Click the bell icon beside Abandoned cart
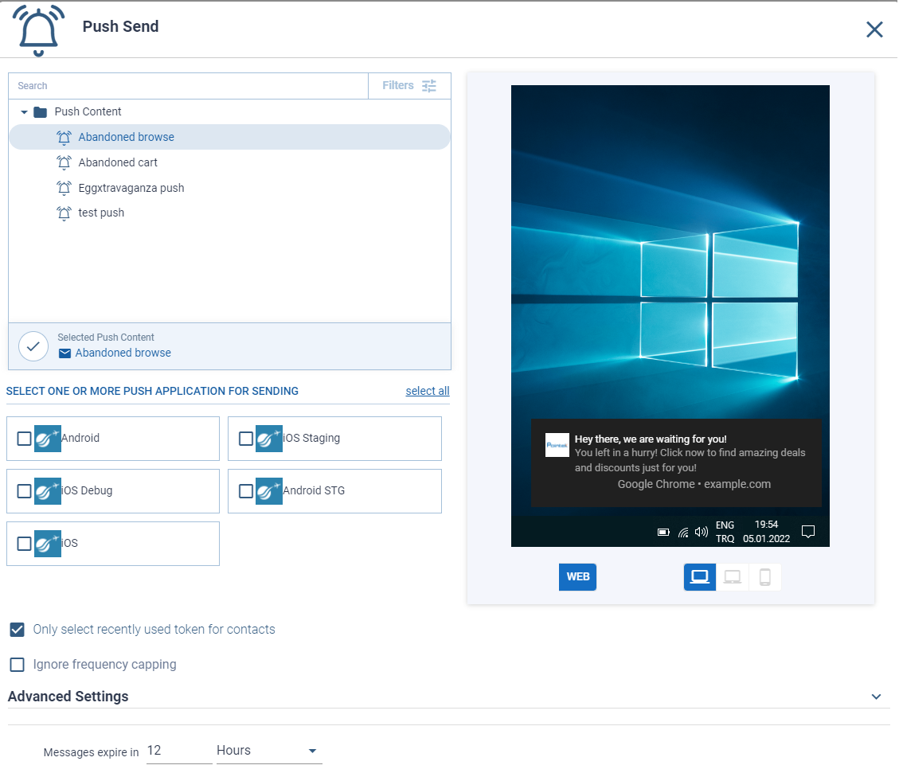 pos(64,162)
